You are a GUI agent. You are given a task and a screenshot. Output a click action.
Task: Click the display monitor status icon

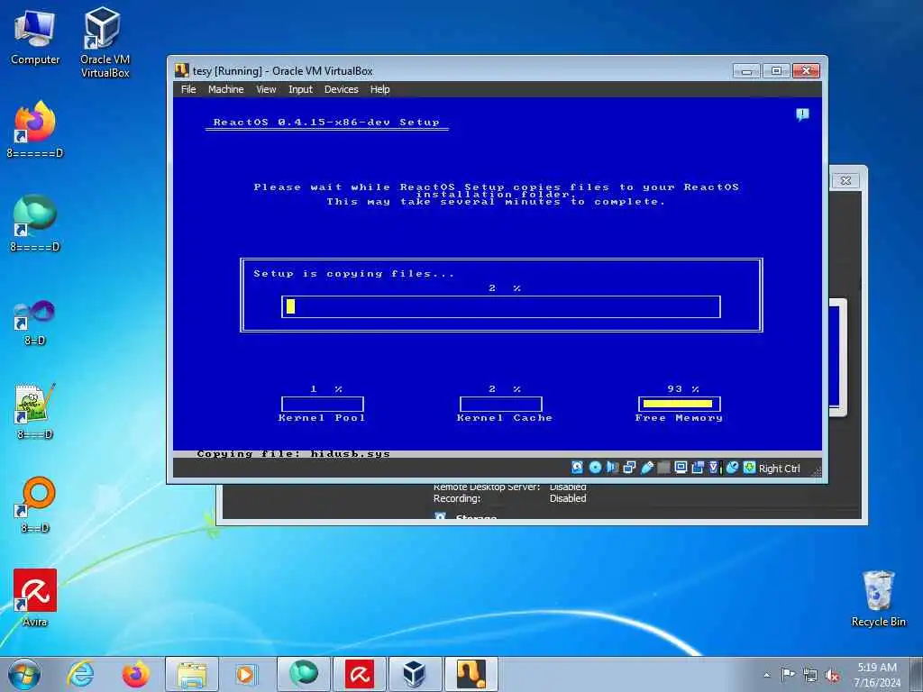(x=681, y=468)
